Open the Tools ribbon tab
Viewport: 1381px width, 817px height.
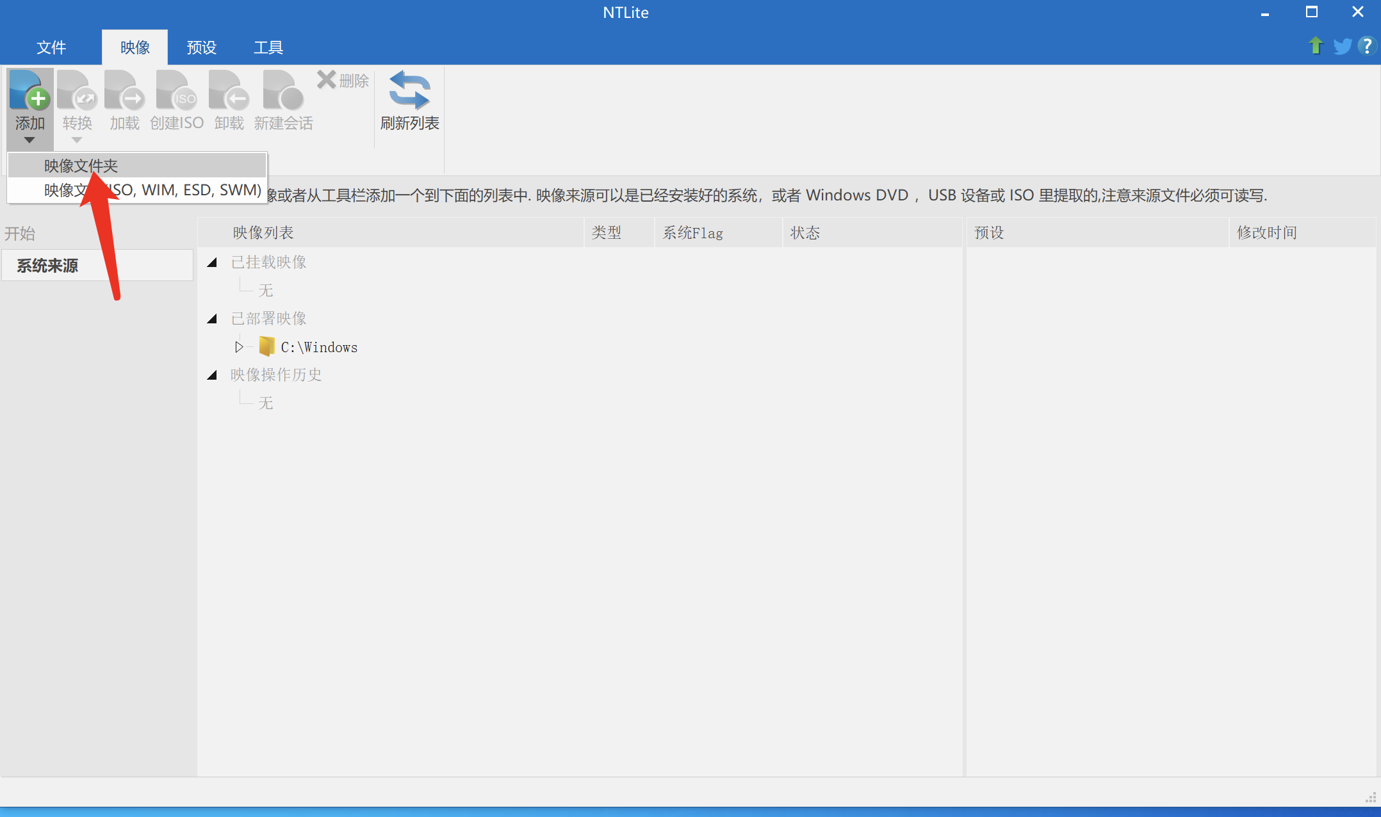click(268, 47)
